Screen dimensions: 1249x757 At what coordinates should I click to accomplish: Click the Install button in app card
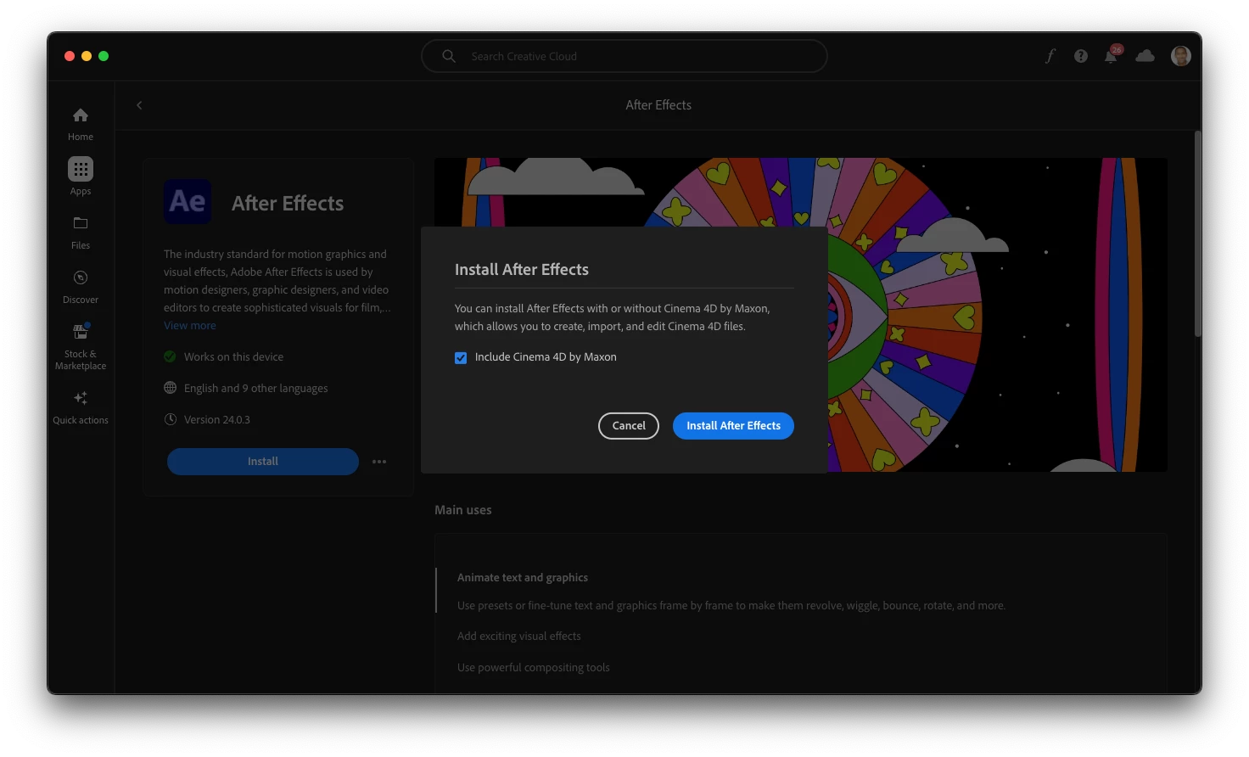263,462
